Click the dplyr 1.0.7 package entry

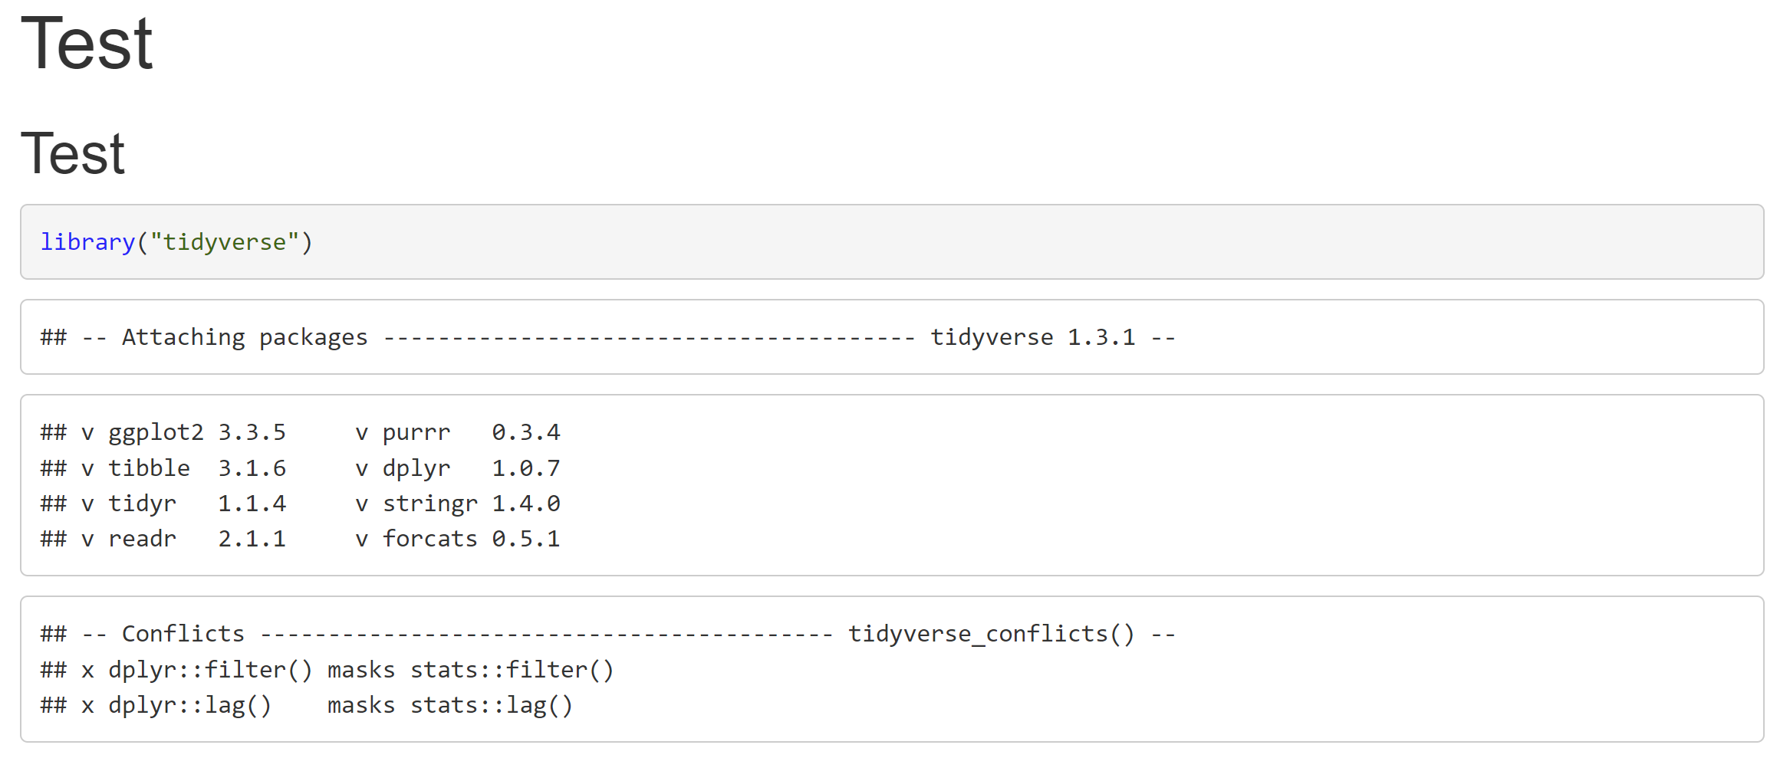click(x=471, y=468)
